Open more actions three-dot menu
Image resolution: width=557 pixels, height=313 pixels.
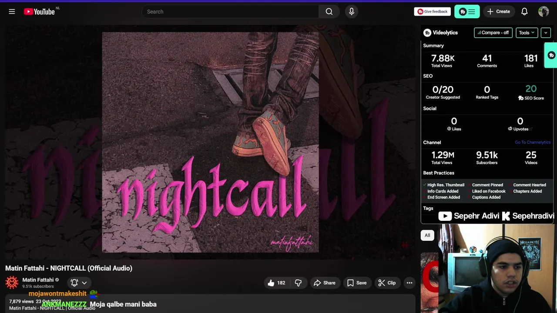click(x=409, y=283)
